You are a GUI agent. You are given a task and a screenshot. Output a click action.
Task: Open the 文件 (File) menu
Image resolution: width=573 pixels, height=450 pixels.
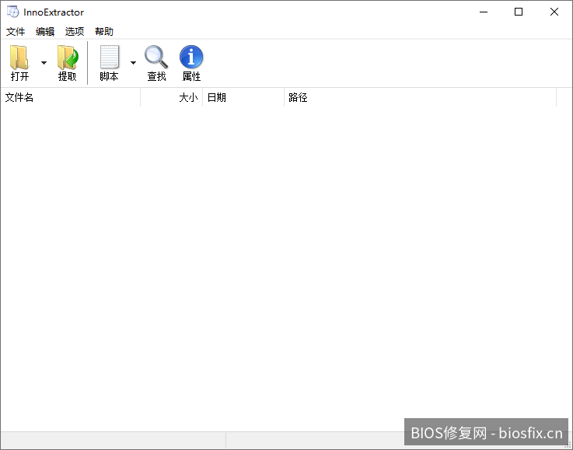tap(16, 32)
